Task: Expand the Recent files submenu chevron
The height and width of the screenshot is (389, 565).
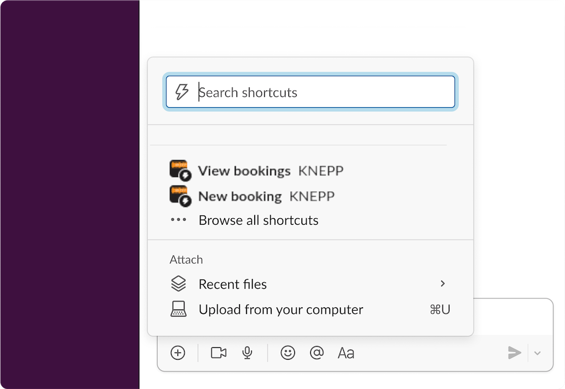Action: [443, 284]
